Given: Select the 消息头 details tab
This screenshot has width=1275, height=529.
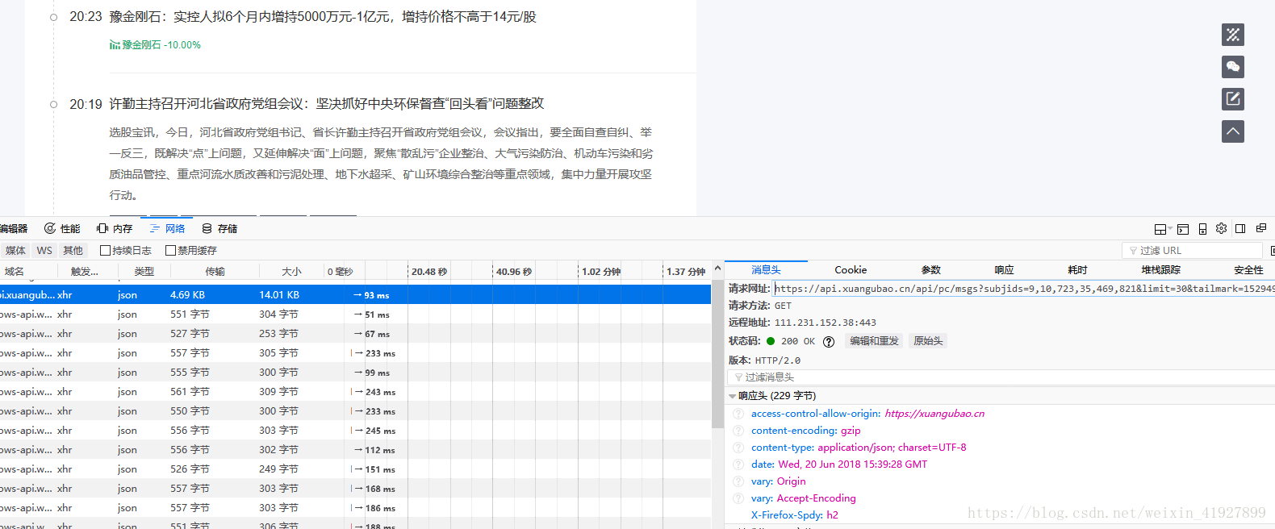Looking at the screenshot, I should tap(766, 270).
